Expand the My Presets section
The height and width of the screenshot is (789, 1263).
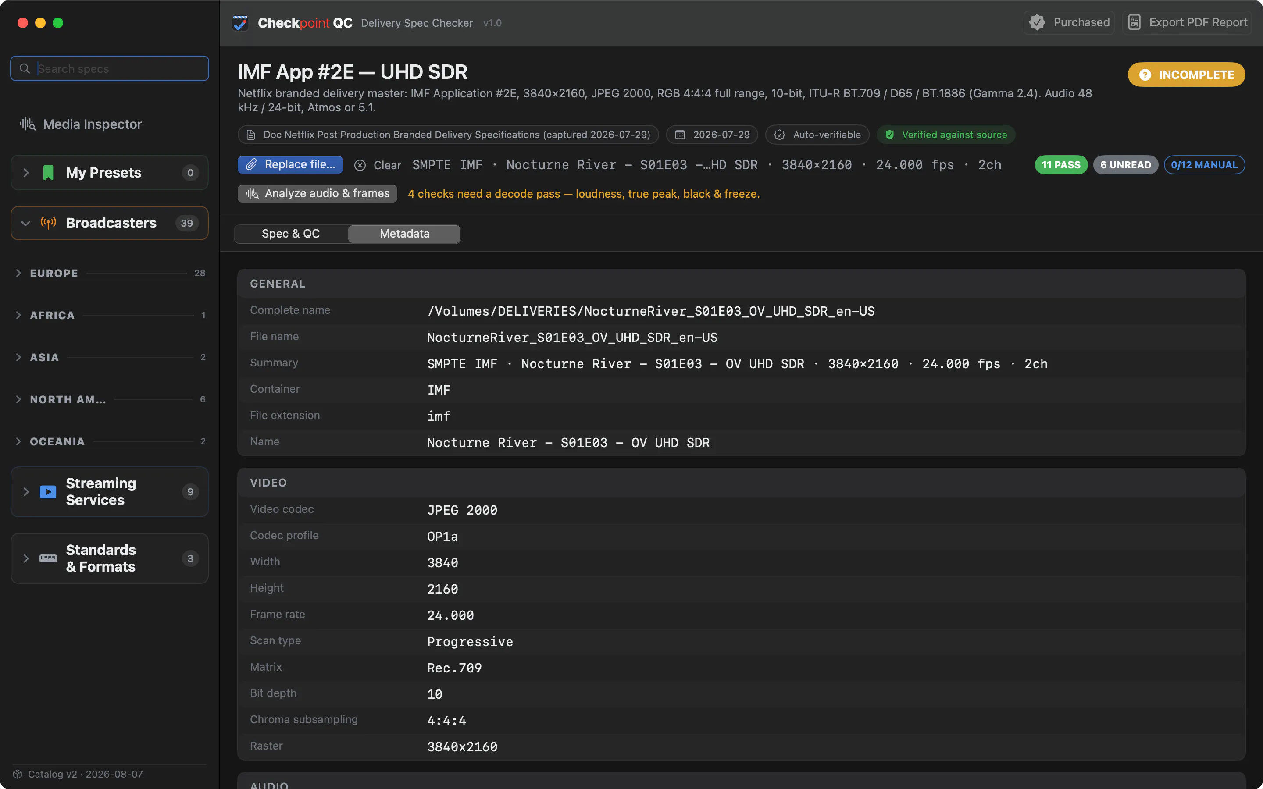[25, 173]
